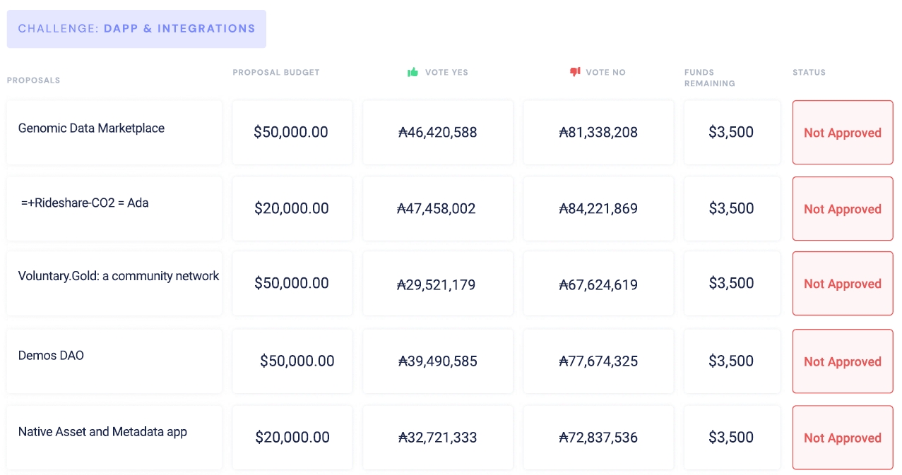Click the red thumbs-down Vote No icon
Screen dimensions: 902x475
(575, 72)
